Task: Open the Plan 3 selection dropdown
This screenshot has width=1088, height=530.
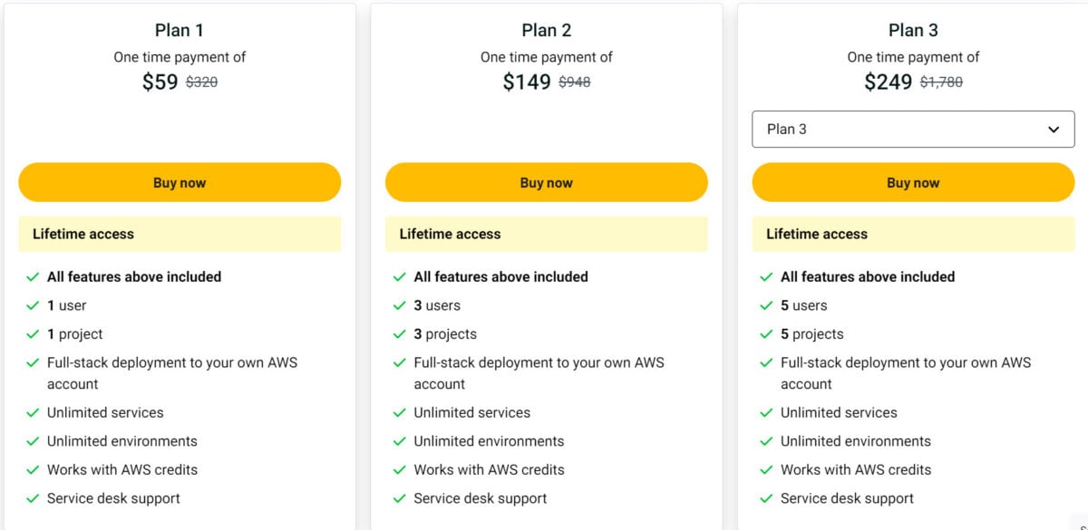Action: pos(911,129)
